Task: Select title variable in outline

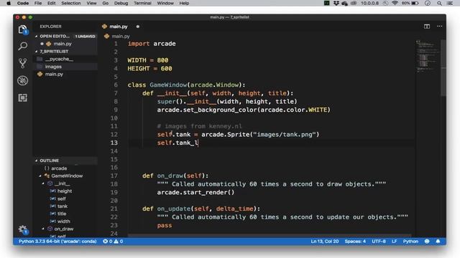Action: tap(62, 214)
